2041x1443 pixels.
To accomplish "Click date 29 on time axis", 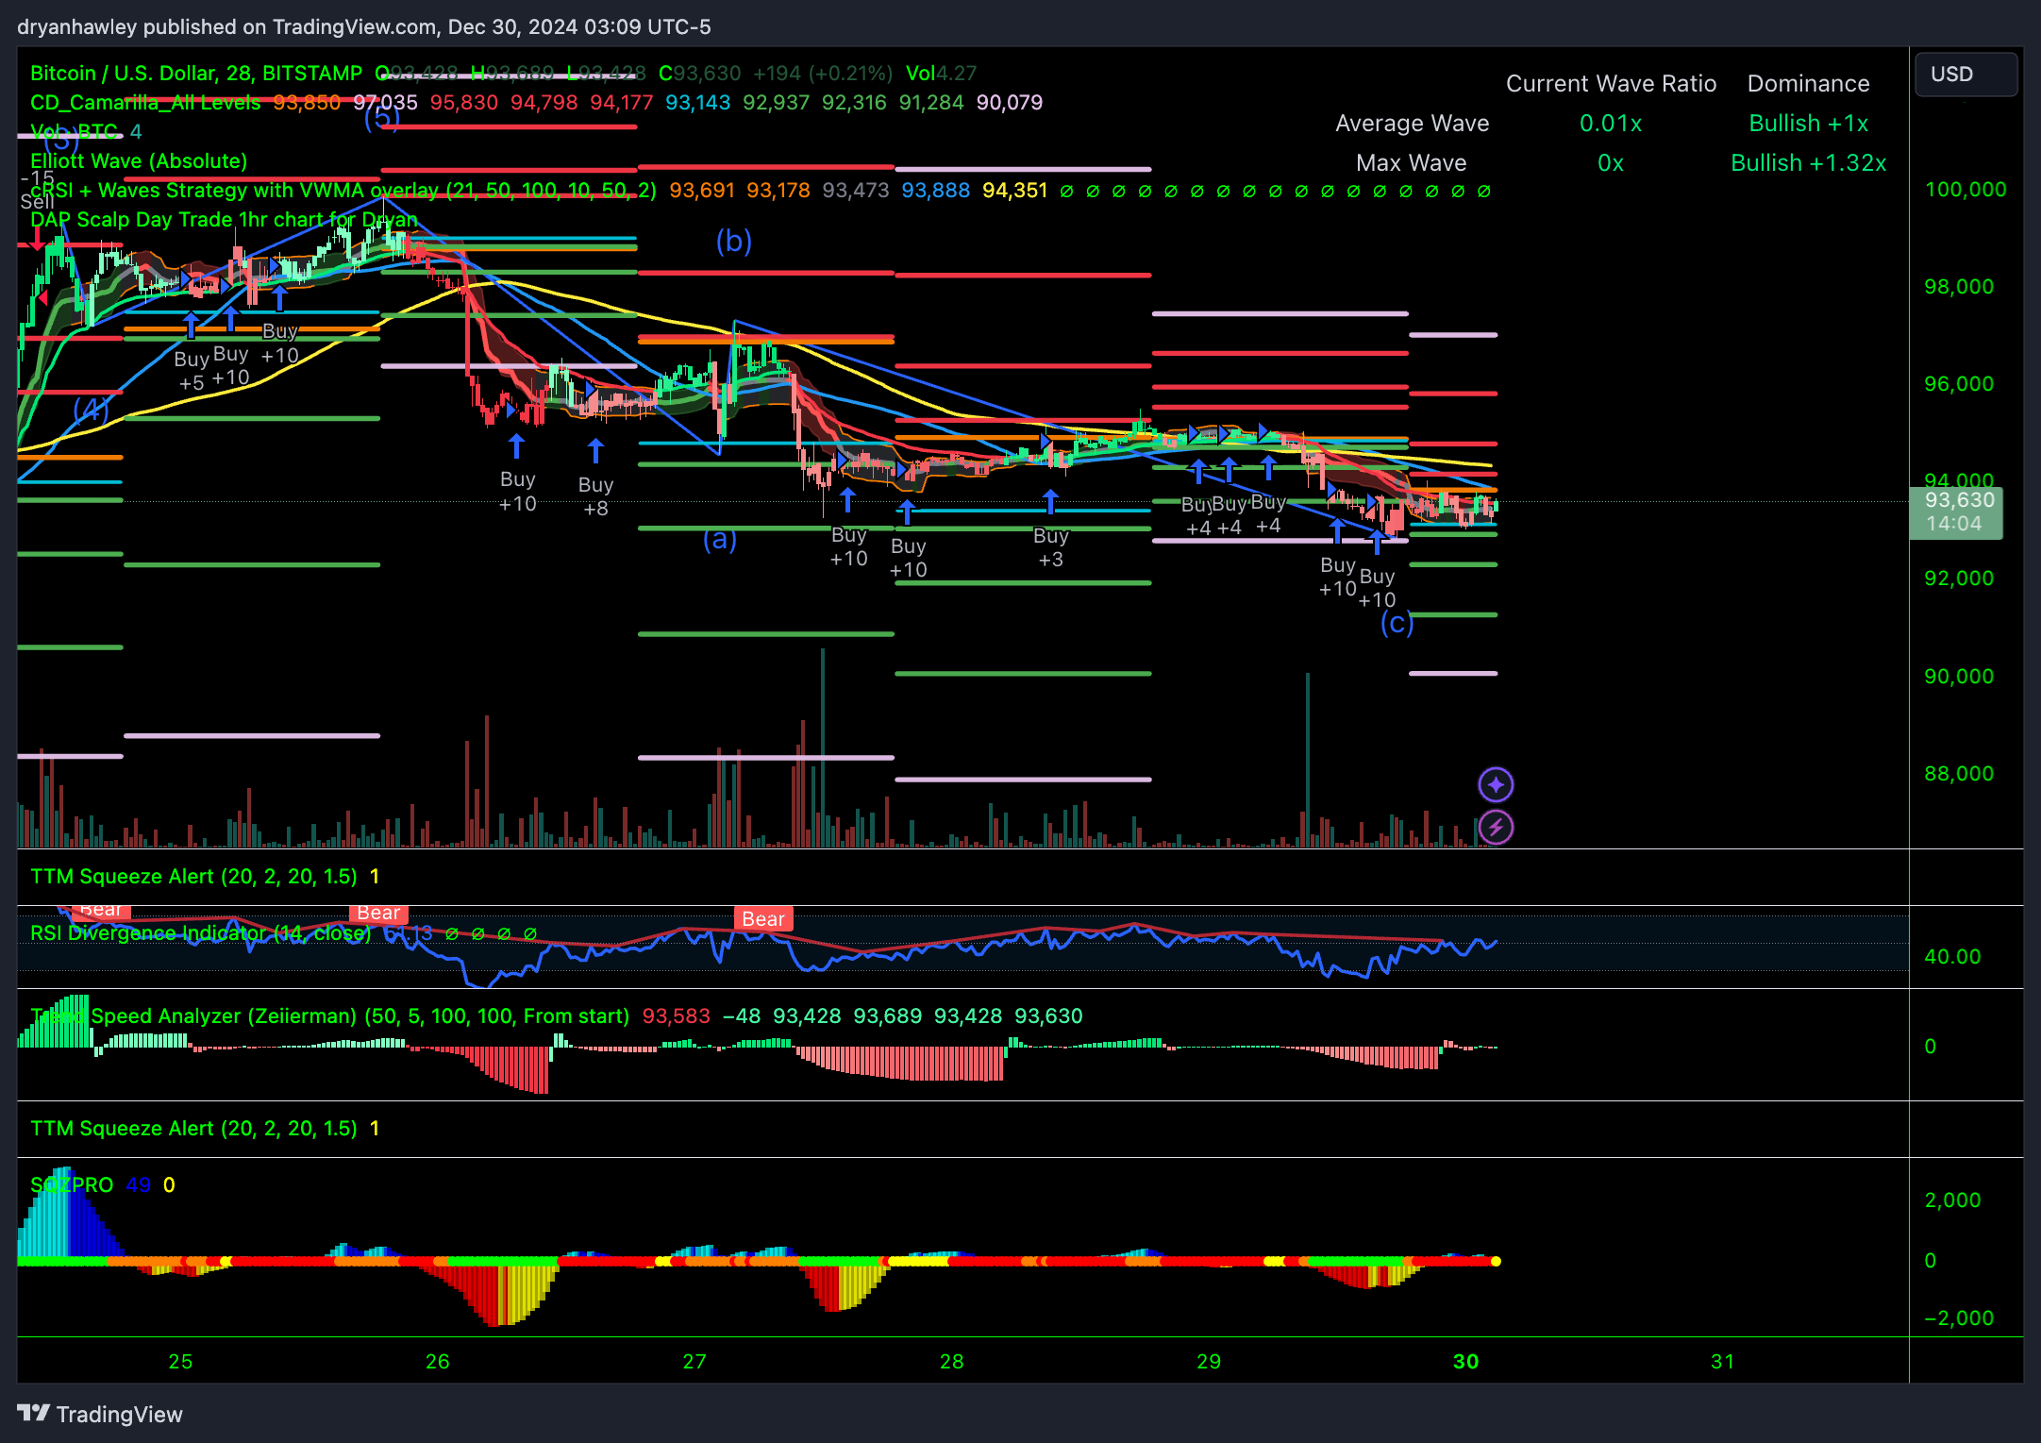I will [x=1209, y=1362].
